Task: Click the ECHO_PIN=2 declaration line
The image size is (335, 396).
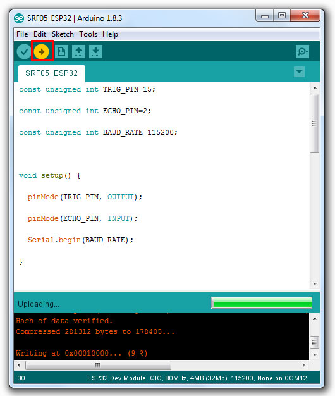Action: tap(85, 111)
